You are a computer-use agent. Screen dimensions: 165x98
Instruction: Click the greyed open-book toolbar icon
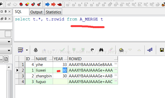coord(15,4)
